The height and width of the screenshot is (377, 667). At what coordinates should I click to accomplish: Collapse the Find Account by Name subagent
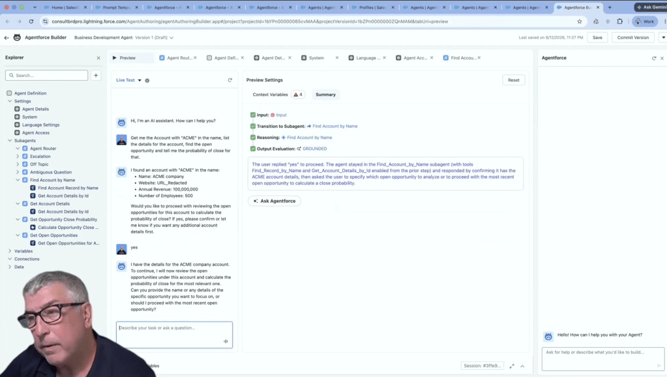click(18, 180)
